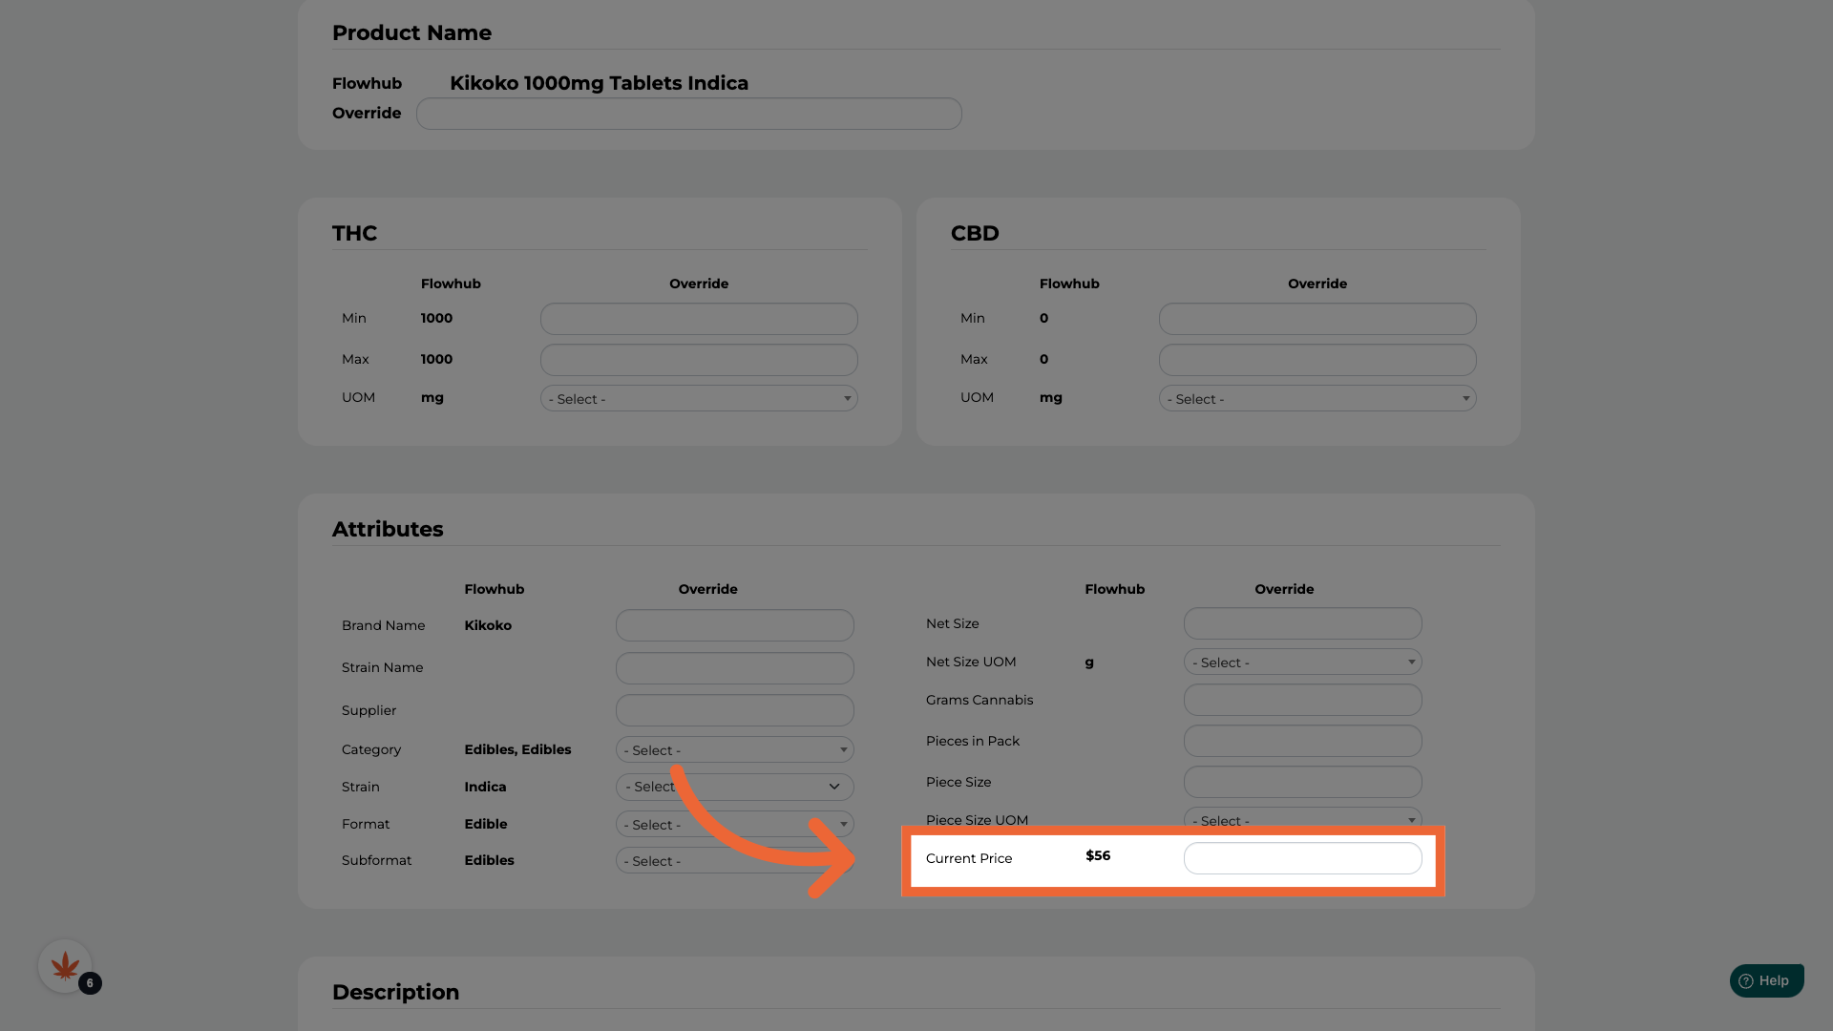Image resolution: width=1833 pixels, height=1031 pixels.
Task: Open the THC UOM override dropdown
Action: pyautogui.click(x=698, y=399)
